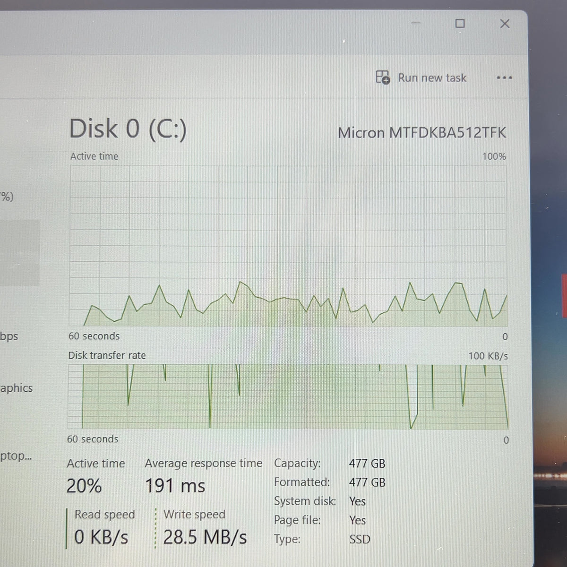The height and width of the screenshot is (567, 567).
Task: Click inside the Disk transfer rate graph
Action: coord(288,397)
